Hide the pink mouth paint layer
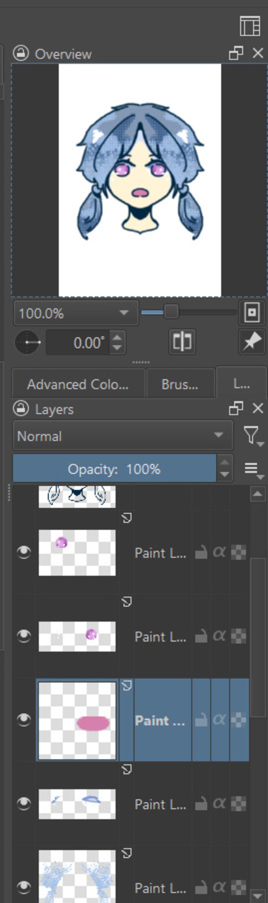Viewport: 268px width, 903px height. click(x=24, y=720)
